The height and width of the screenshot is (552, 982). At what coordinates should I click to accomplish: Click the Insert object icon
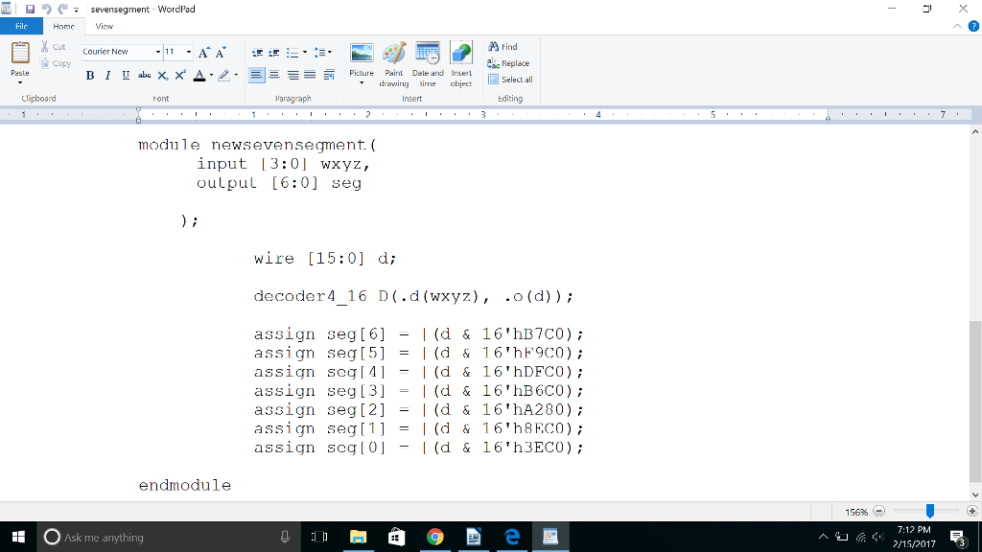click(x=460, y=57)
